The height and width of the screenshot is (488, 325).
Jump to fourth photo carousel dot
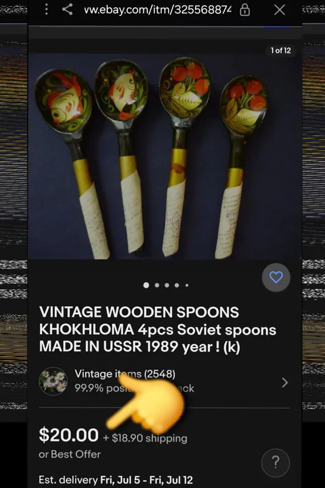point(177,285)
